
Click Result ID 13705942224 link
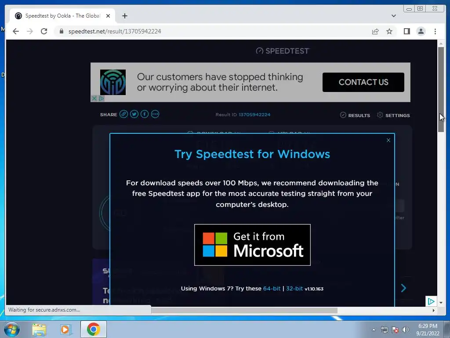[254, 114]
